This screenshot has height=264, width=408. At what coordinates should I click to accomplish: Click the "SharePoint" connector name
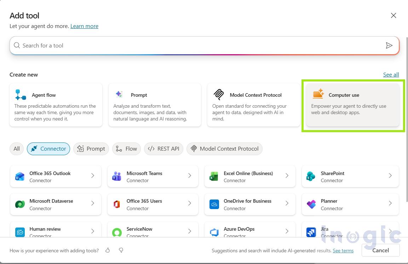pos(333,173)
